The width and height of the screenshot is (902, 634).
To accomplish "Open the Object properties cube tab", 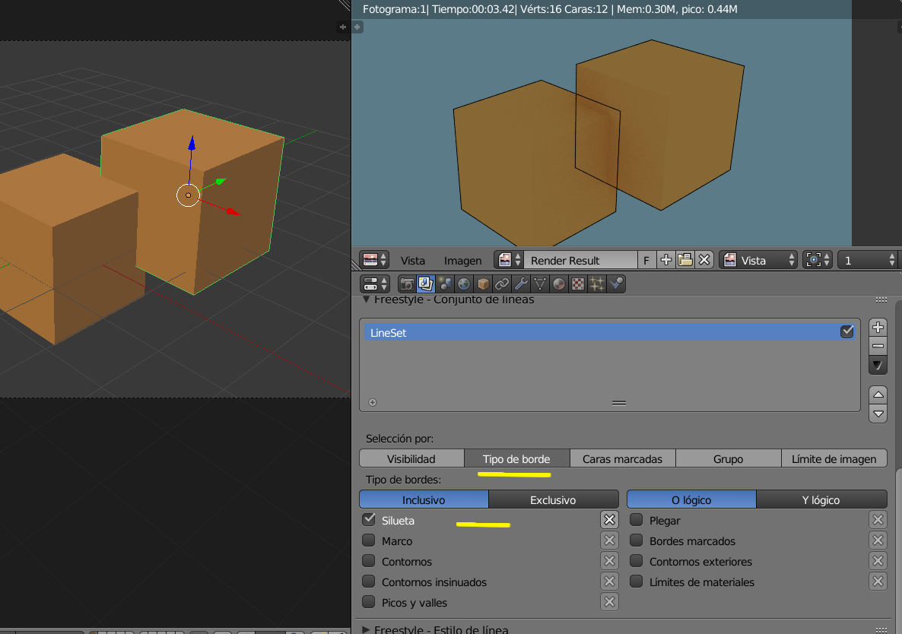I will (x=482, y=284).
